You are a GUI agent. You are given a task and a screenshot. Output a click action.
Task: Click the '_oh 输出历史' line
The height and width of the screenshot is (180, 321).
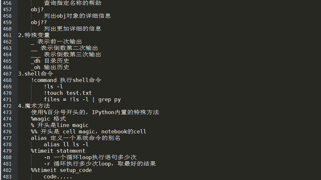click(x=50, y=67)
